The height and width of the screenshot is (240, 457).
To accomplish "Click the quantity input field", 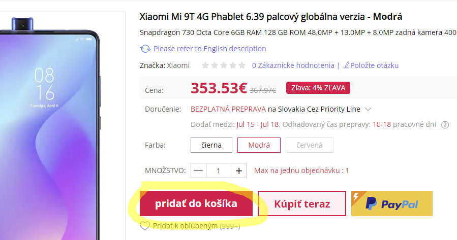I will click(219, 170).
